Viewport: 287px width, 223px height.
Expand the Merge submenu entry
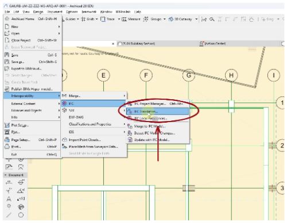click(94, 96)
